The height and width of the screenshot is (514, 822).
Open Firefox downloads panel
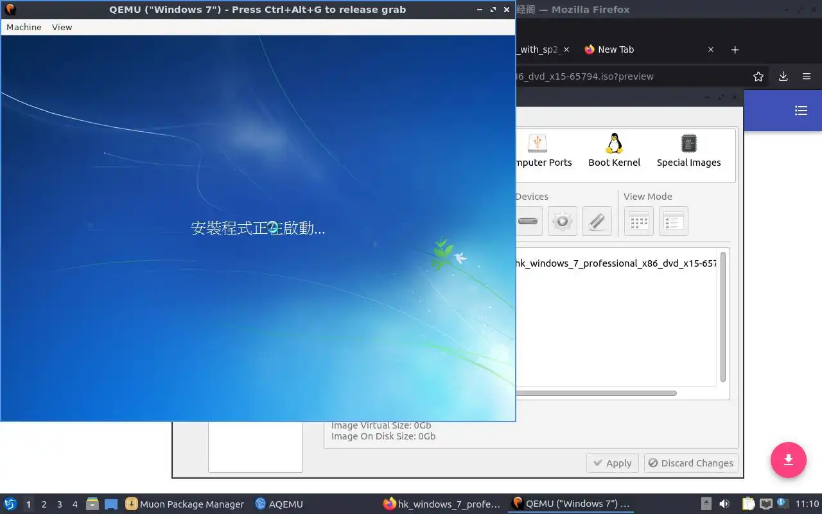(783, 76)
